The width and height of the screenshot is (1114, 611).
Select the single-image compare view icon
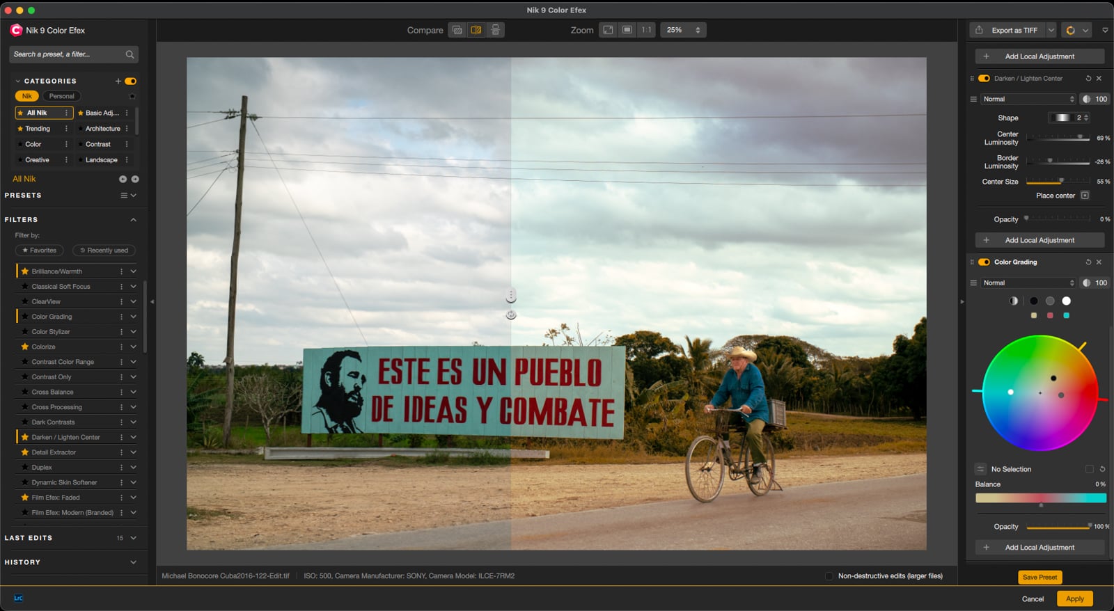coord(457,30)
